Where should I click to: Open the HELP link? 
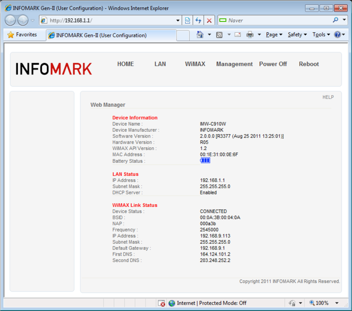pyautogui.click(x=328, y=97)
